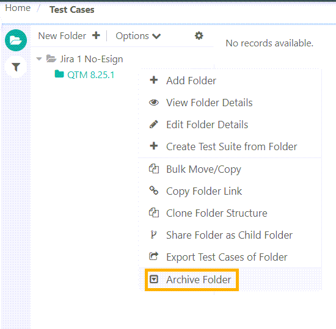Select the Jira 1 No-Esign folder
Image resolution: width=336 pixels, height=329 pixels.
(92, 59)
